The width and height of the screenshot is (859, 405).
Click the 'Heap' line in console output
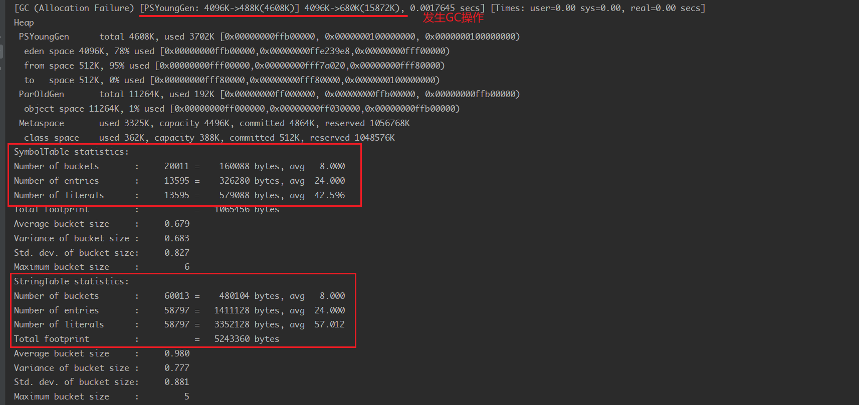coord(24,23)
